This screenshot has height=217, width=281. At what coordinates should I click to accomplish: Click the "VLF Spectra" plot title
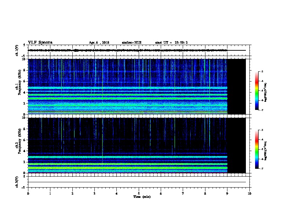click(40, 43)
